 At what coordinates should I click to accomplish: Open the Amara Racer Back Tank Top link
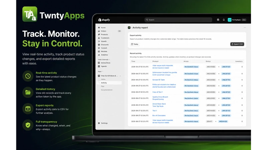click(159, 105)
